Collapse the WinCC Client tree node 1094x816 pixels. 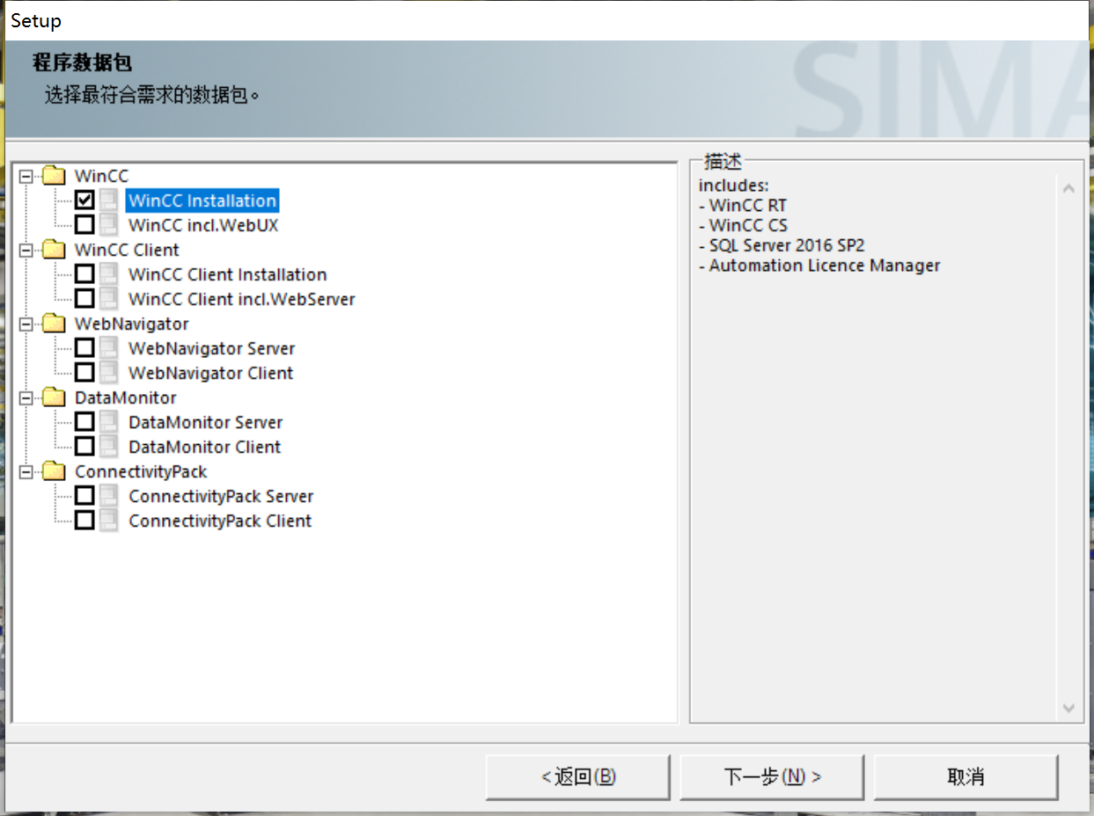coord(27,251)
